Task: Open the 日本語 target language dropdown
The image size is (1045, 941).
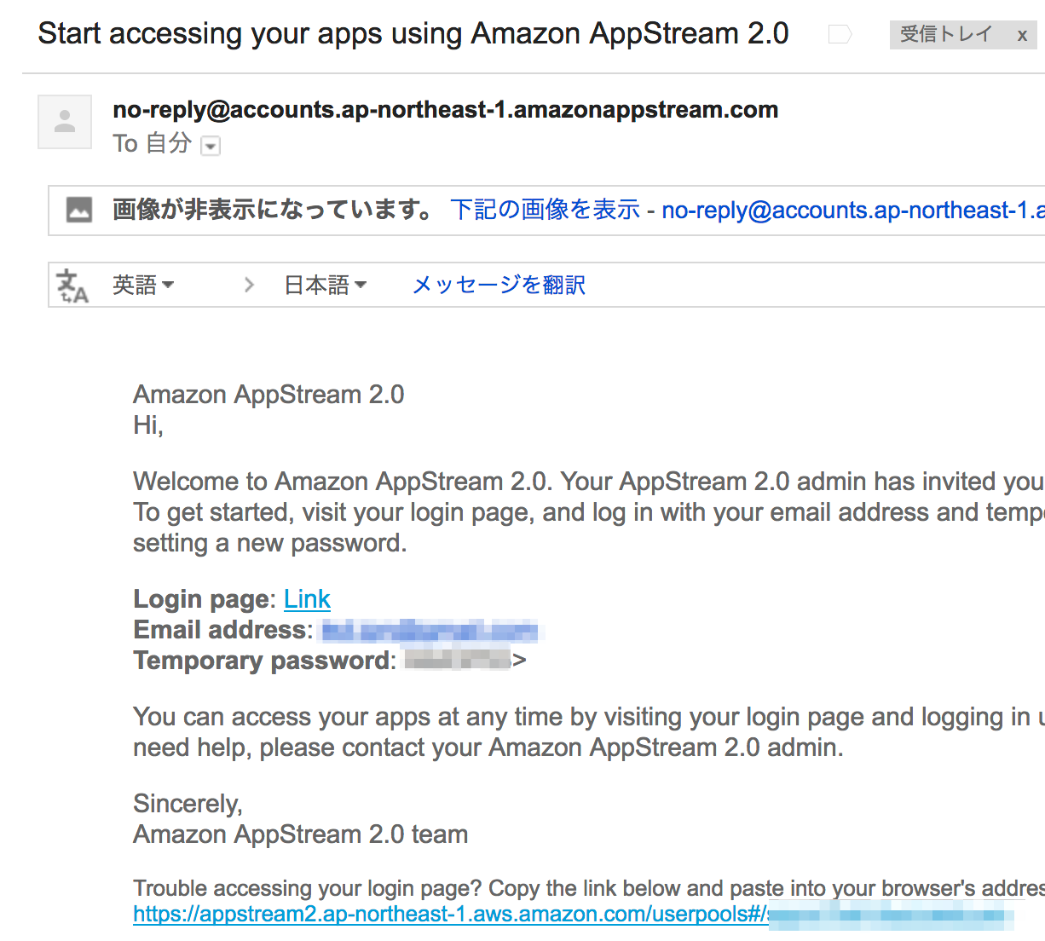Action: click(x=326, y=284)
